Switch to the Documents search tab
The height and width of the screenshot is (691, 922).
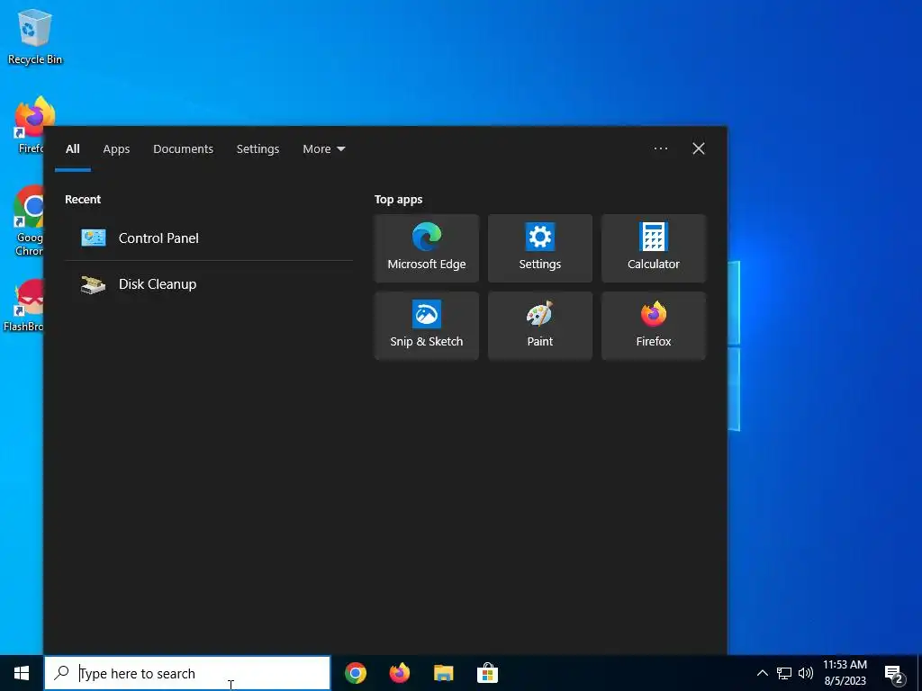tap(184, 149)
